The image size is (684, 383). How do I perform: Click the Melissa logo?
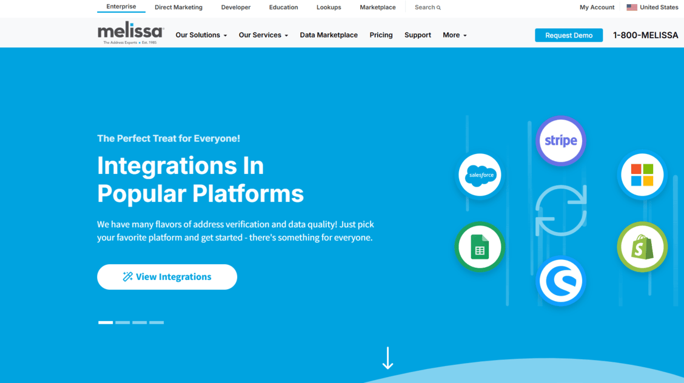pos(130,34)
